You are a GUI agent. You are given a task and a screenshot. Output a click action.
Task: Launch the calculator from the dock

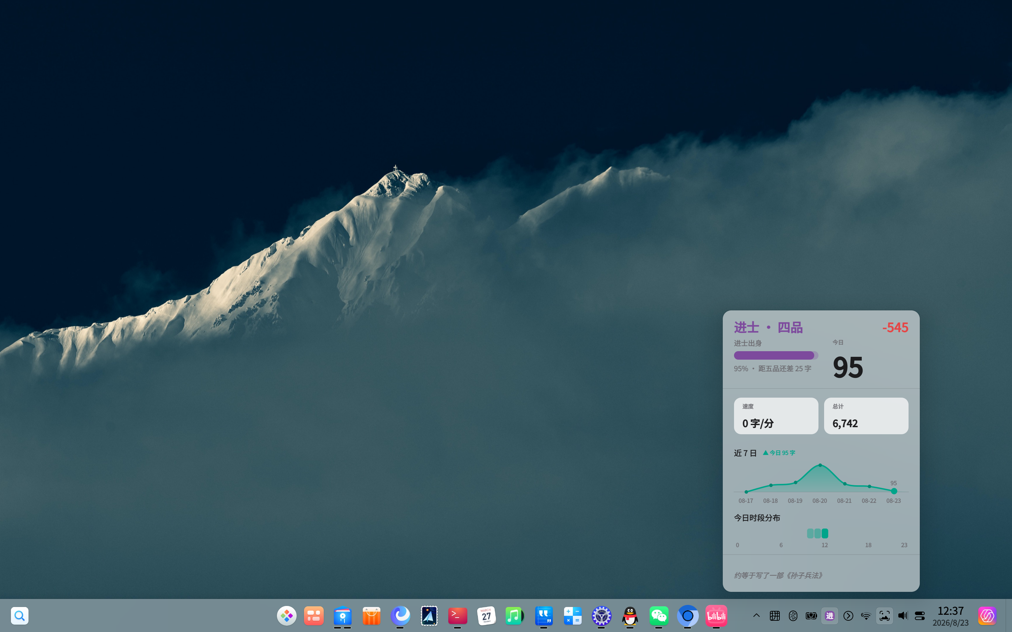point(573,616)
